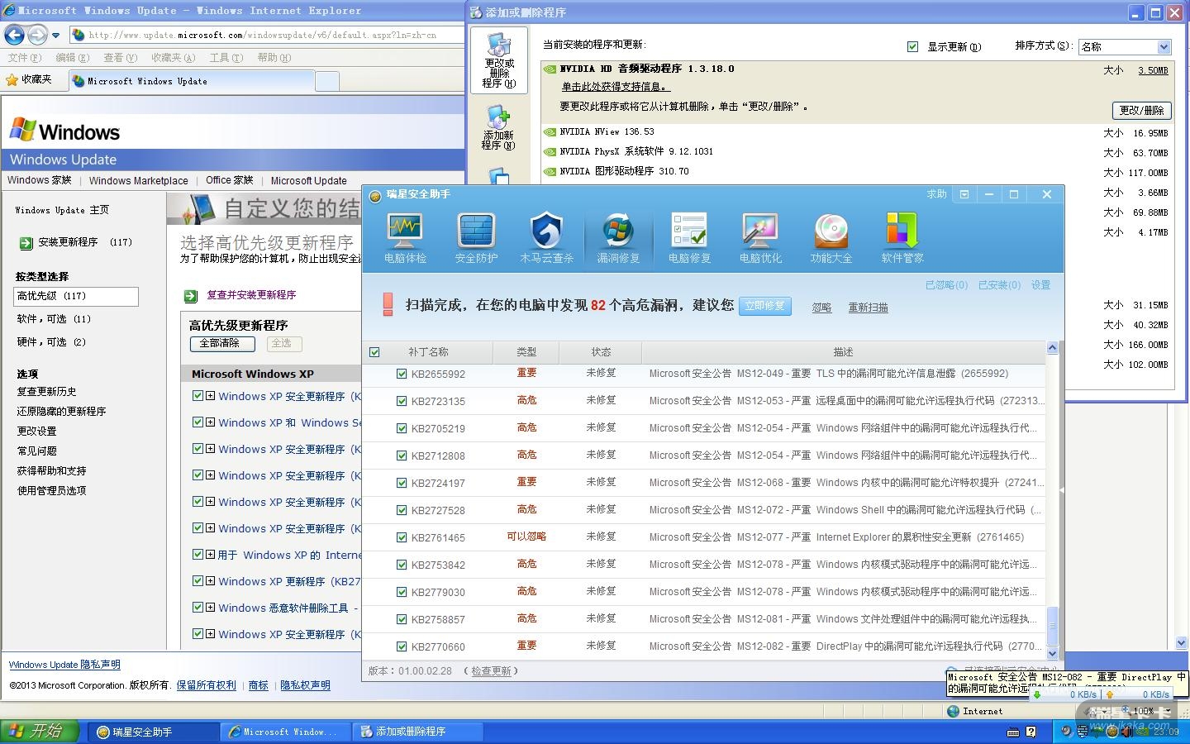Open 功能大全 feature collection icon
The width and height of the screenshot is (1190, 744).
tap(831, 238)
